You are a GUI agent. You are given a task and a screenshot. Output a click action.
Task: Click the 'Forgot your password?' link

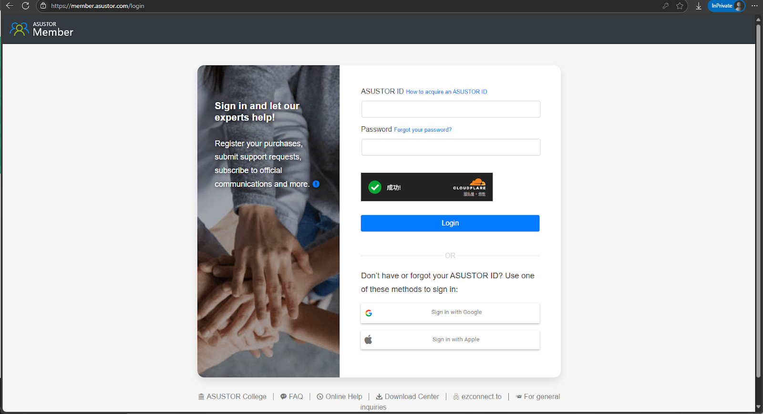click(x=423, y=130)
